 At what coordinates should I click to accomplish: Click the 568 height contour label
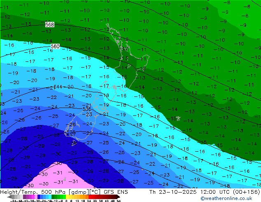click(49, 24)
